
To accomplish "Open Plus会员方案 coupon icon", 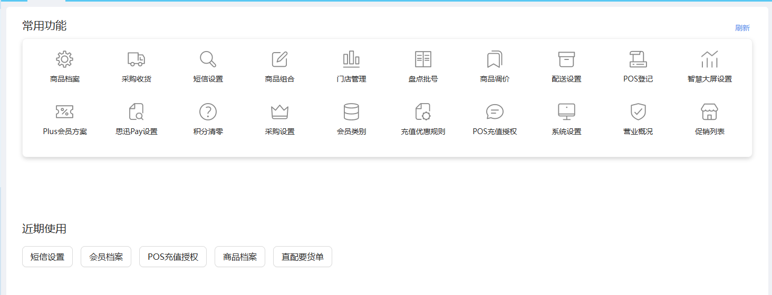I will [x=65, y=111].
